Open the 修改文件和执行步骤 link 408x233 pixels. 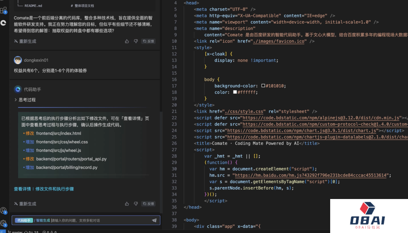[x=54, y=189]
